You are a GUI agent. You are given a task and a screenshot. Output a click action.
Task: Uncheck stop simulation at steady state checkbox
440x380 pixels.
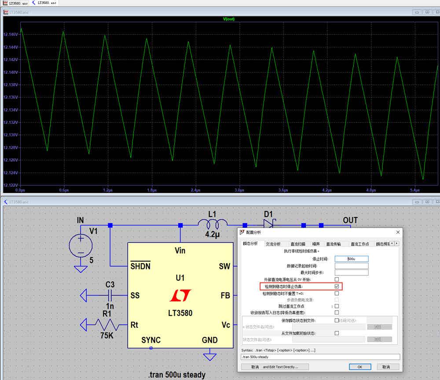(x=337, y=286)
